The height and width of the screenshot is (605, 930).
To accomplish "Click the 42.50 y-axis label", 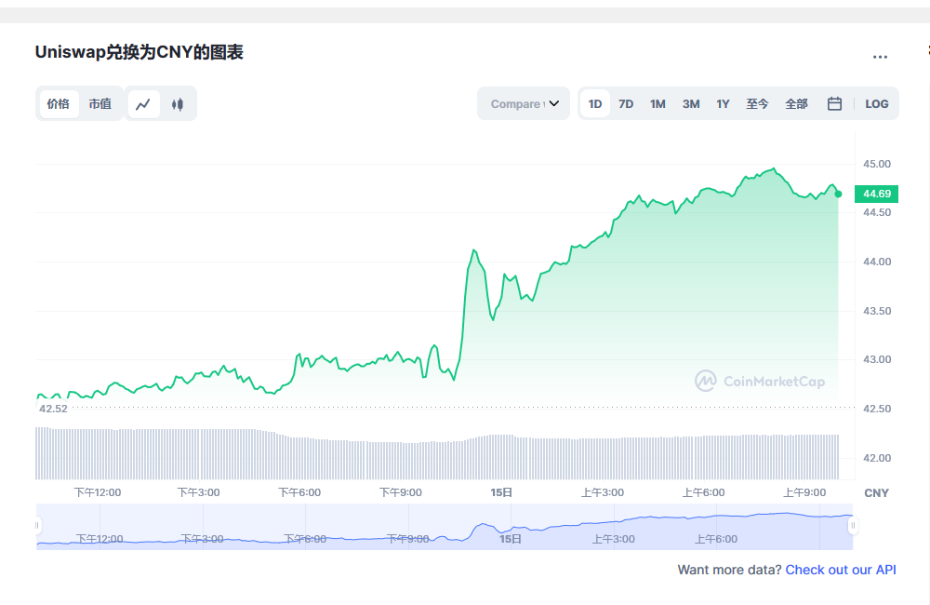I will point(877,409).
